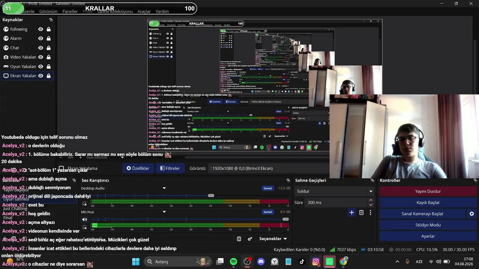Unlock the Oyun Yakalama source
Screen dimensions: 479x269
49,67
